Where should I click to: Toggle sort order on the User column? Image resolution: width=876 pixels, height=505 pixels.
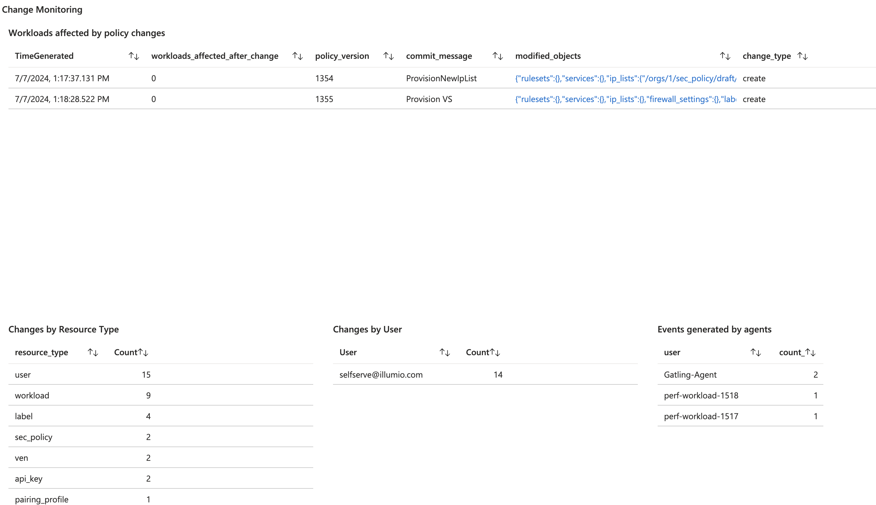(x=445, y=352)
